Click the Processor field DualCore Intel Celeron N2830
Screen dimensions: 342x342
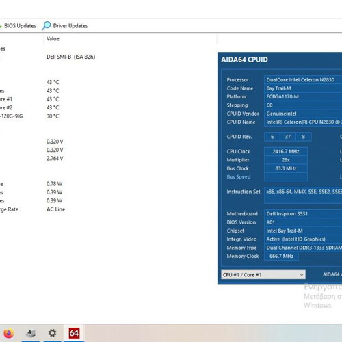tap(303, 80)
